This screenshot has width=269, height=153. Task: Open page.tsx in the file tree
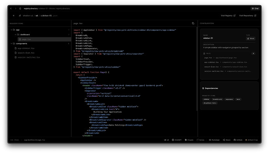tap(44, 39)
